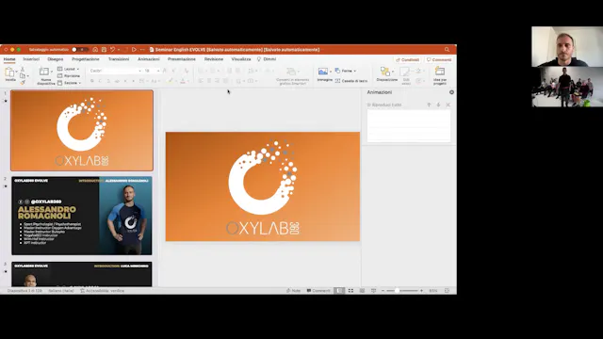
Task: Open the Sezione dropdown
Action: (69, 83)
